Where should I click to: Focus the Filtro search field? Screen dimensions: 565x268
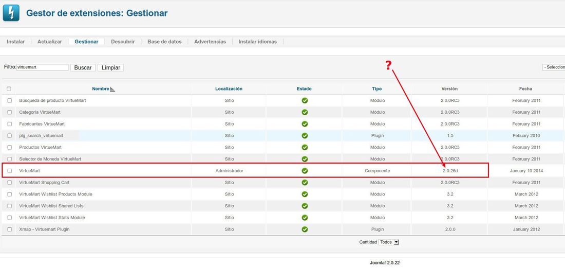pos(43,67)
